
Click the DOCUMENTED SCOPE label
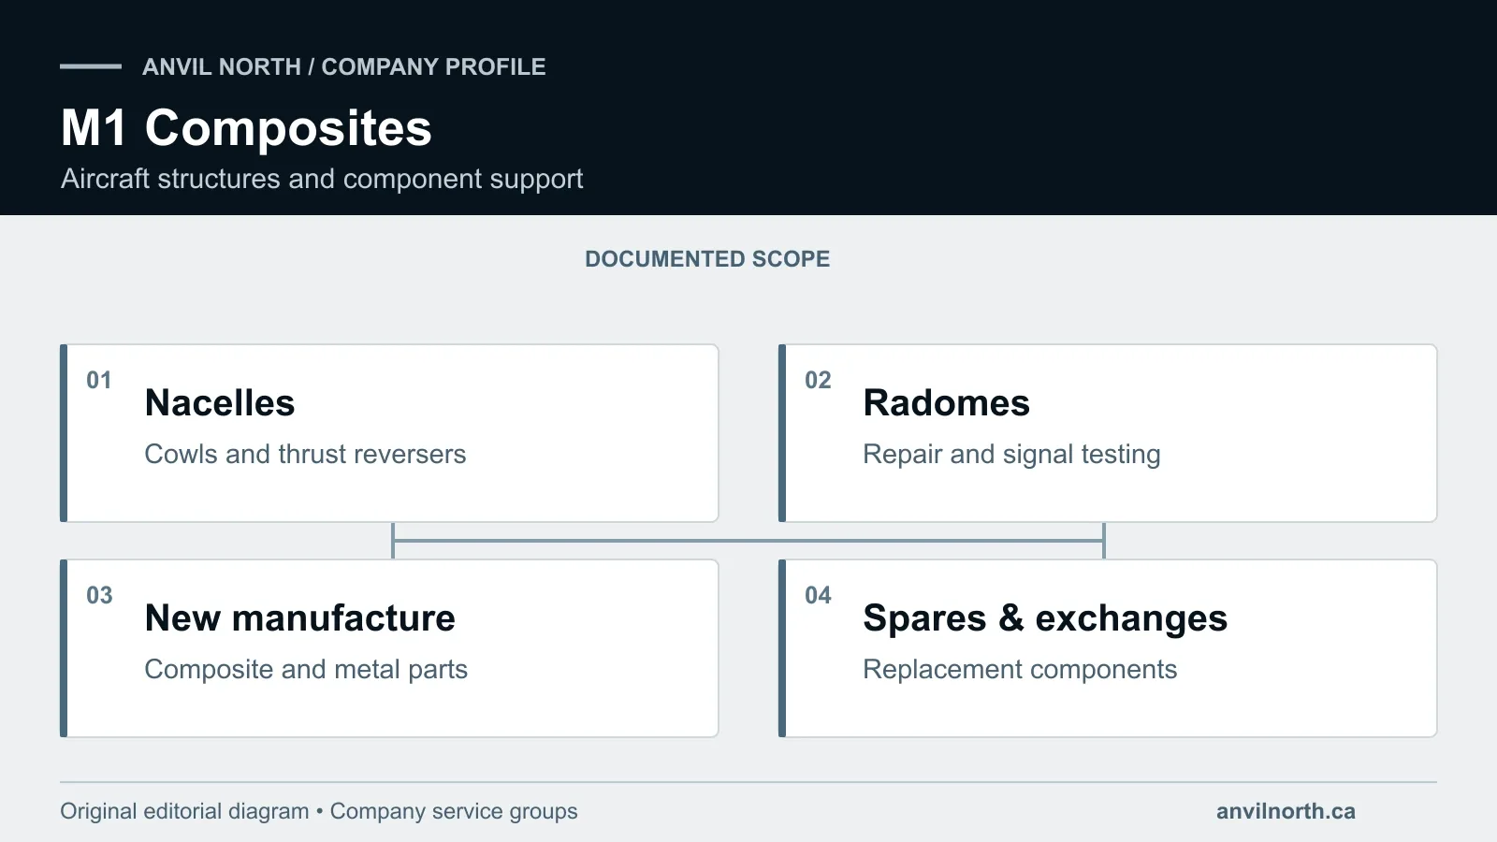[x=707, y=259]
